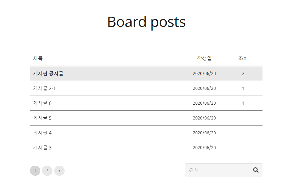Focus the 검색 search input field
Image resolution: width=291 pixels, height=196 pixels.
pos(218,170)
